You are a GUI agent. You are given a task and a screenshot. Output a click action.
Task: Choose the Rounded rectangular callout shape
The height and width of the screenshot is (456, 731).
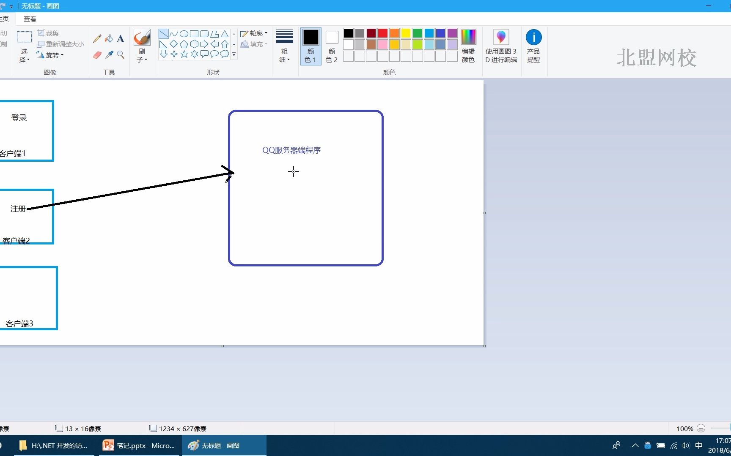pos(204,54)
